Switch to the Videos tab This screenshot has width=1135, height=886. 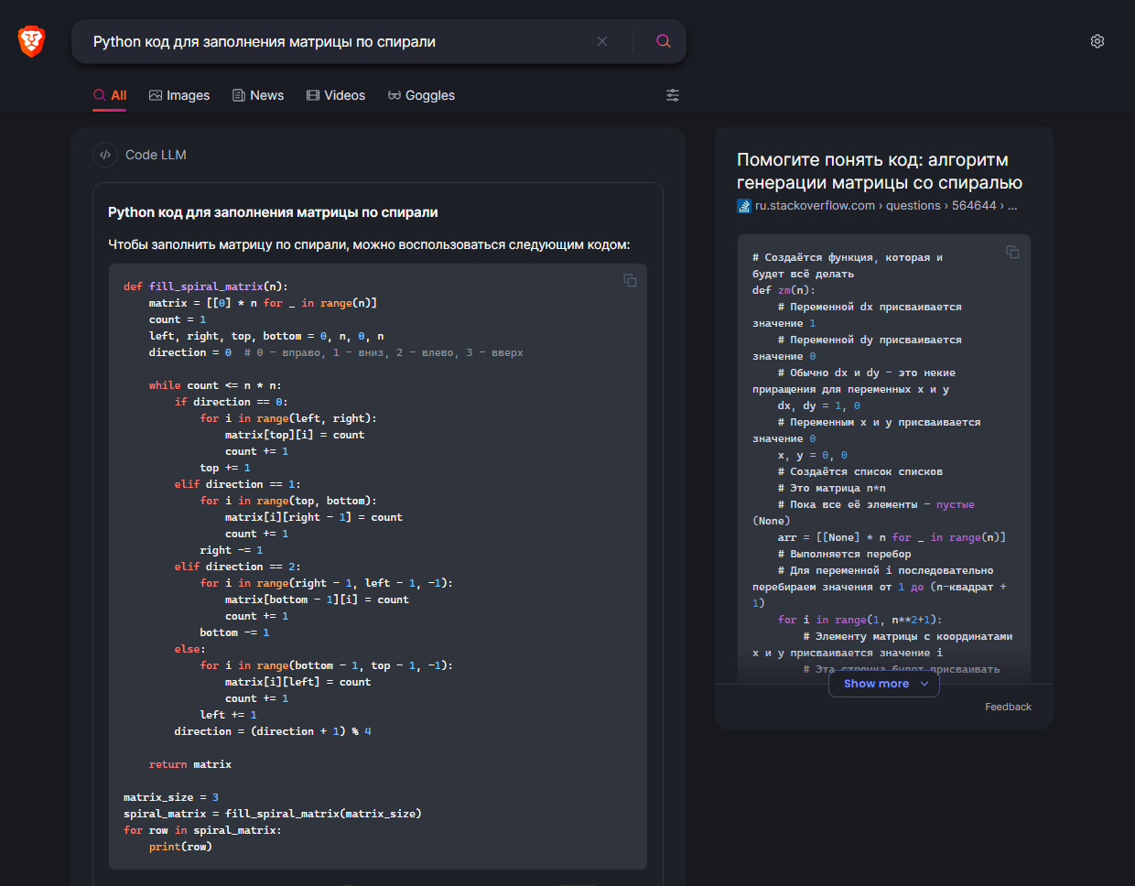(x=336, y=95)
